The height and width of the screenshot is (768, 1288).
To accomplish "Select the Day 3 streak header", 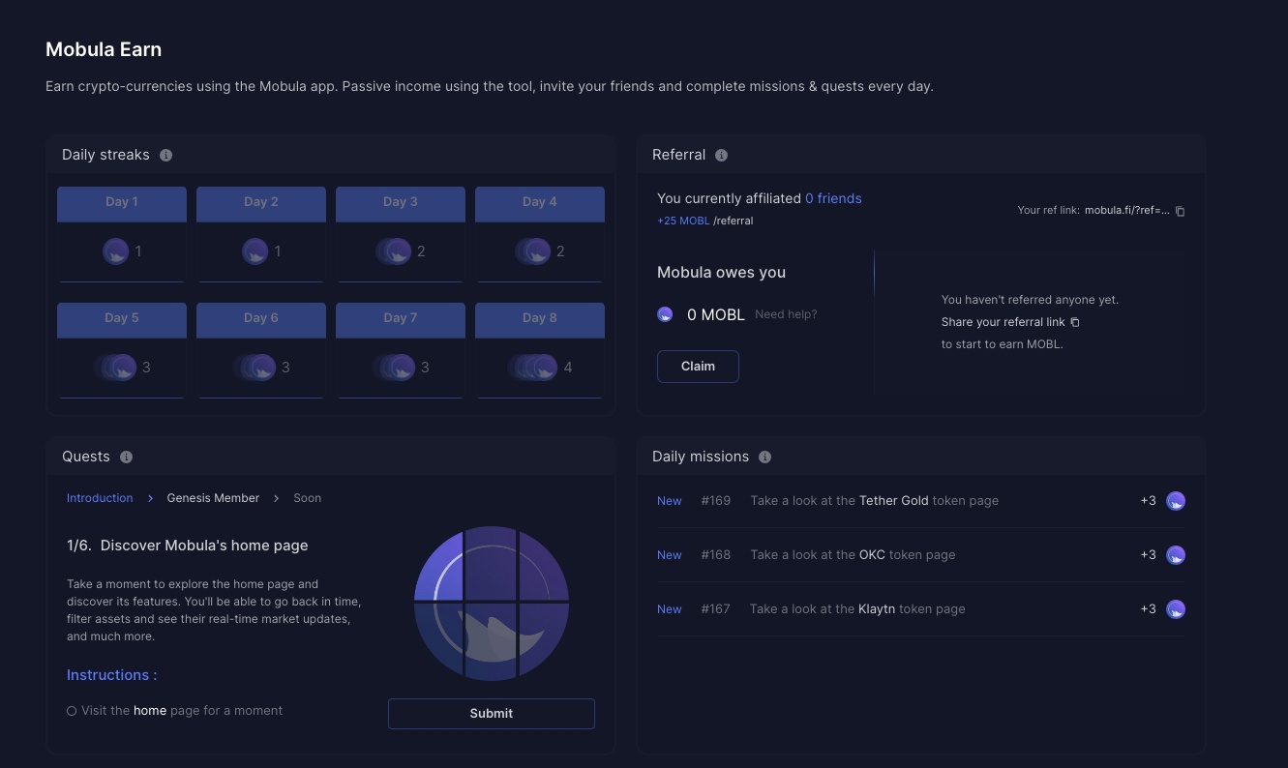I will point(401,203).
